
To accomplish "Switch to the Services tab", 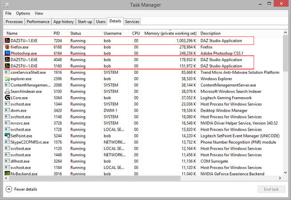I will (x=132, y=22).
